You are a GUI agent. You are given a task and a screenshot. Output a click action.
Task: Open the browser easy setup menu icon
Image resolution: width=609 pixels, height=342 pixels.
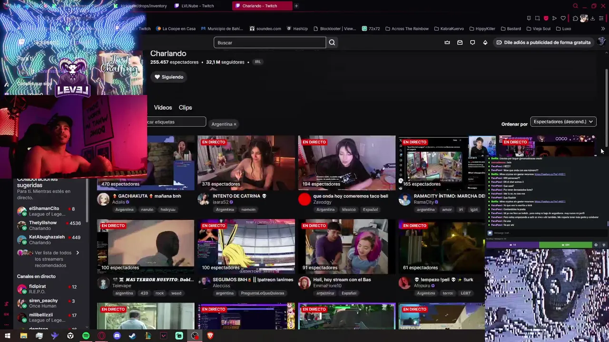(601, 18)
